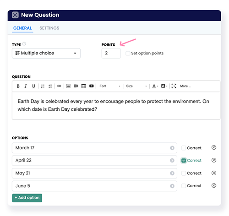Open the Multiple choice type dropdown
This screenshot has width=229, height=216.
46,53
